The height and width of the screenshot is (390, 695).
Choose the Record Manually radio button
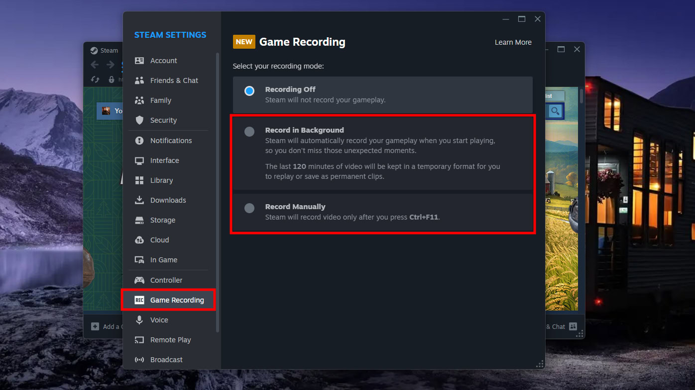tap(249, 208)
